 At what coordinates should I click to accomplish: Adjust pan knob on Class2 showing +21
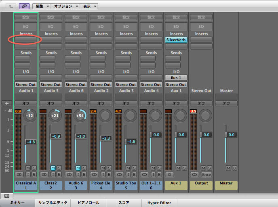point(55,116)
